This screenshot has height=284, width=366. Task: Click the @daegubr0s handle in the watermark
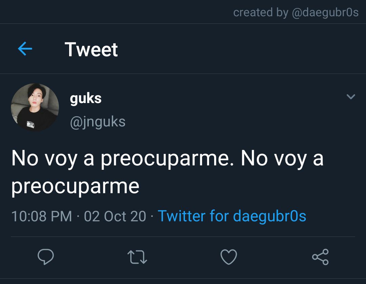click(325, 12)
